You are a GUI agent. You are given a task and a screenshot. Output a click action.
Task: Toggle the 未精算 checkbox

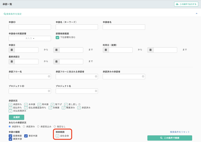click(x=50, y=108)
